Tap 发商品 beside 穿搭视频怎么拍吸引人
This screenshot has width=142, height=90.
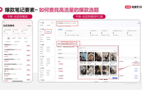(x=28, y=70)
